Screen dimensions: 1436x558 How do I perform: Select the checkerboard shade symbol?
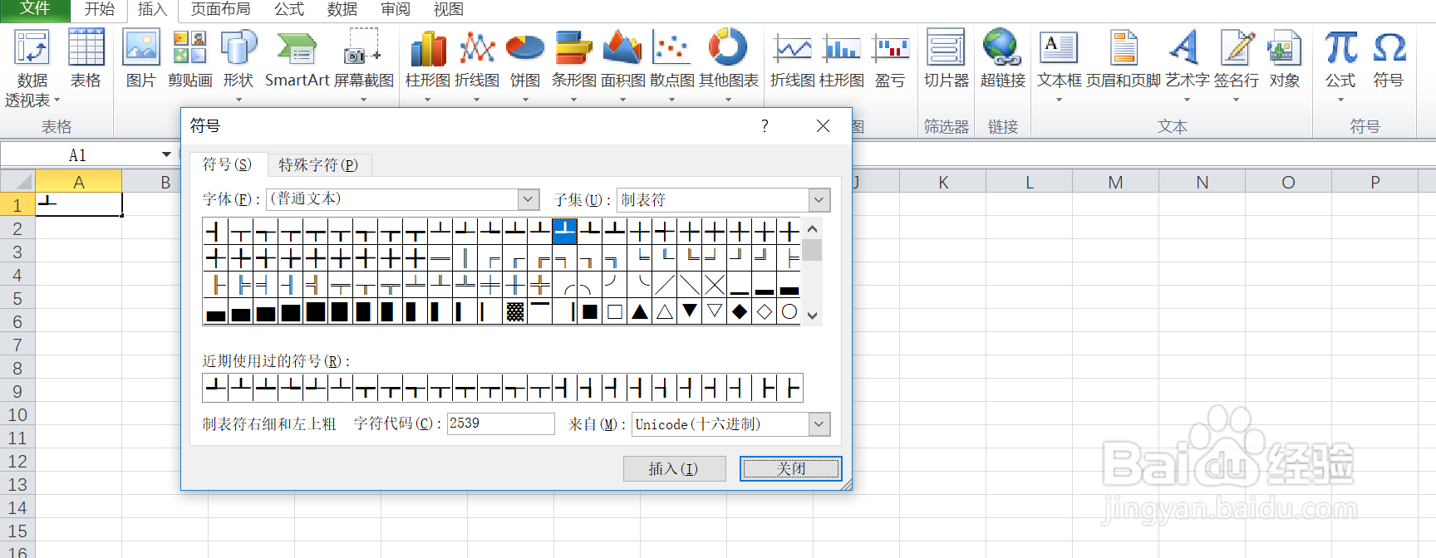click(x=515, y=312)
